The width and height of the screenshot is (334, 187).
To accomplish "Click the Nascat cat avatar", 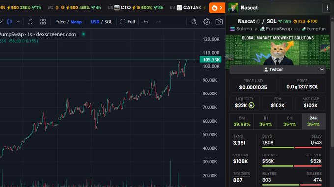I will click(233, 8).
